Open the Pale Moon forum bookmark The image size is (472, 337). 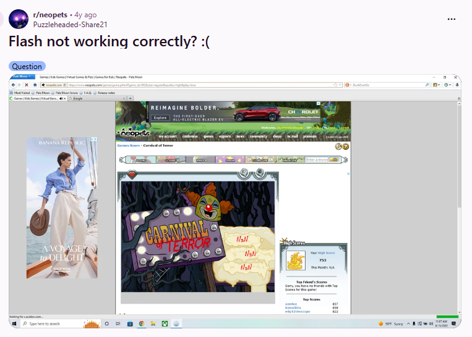64,93
